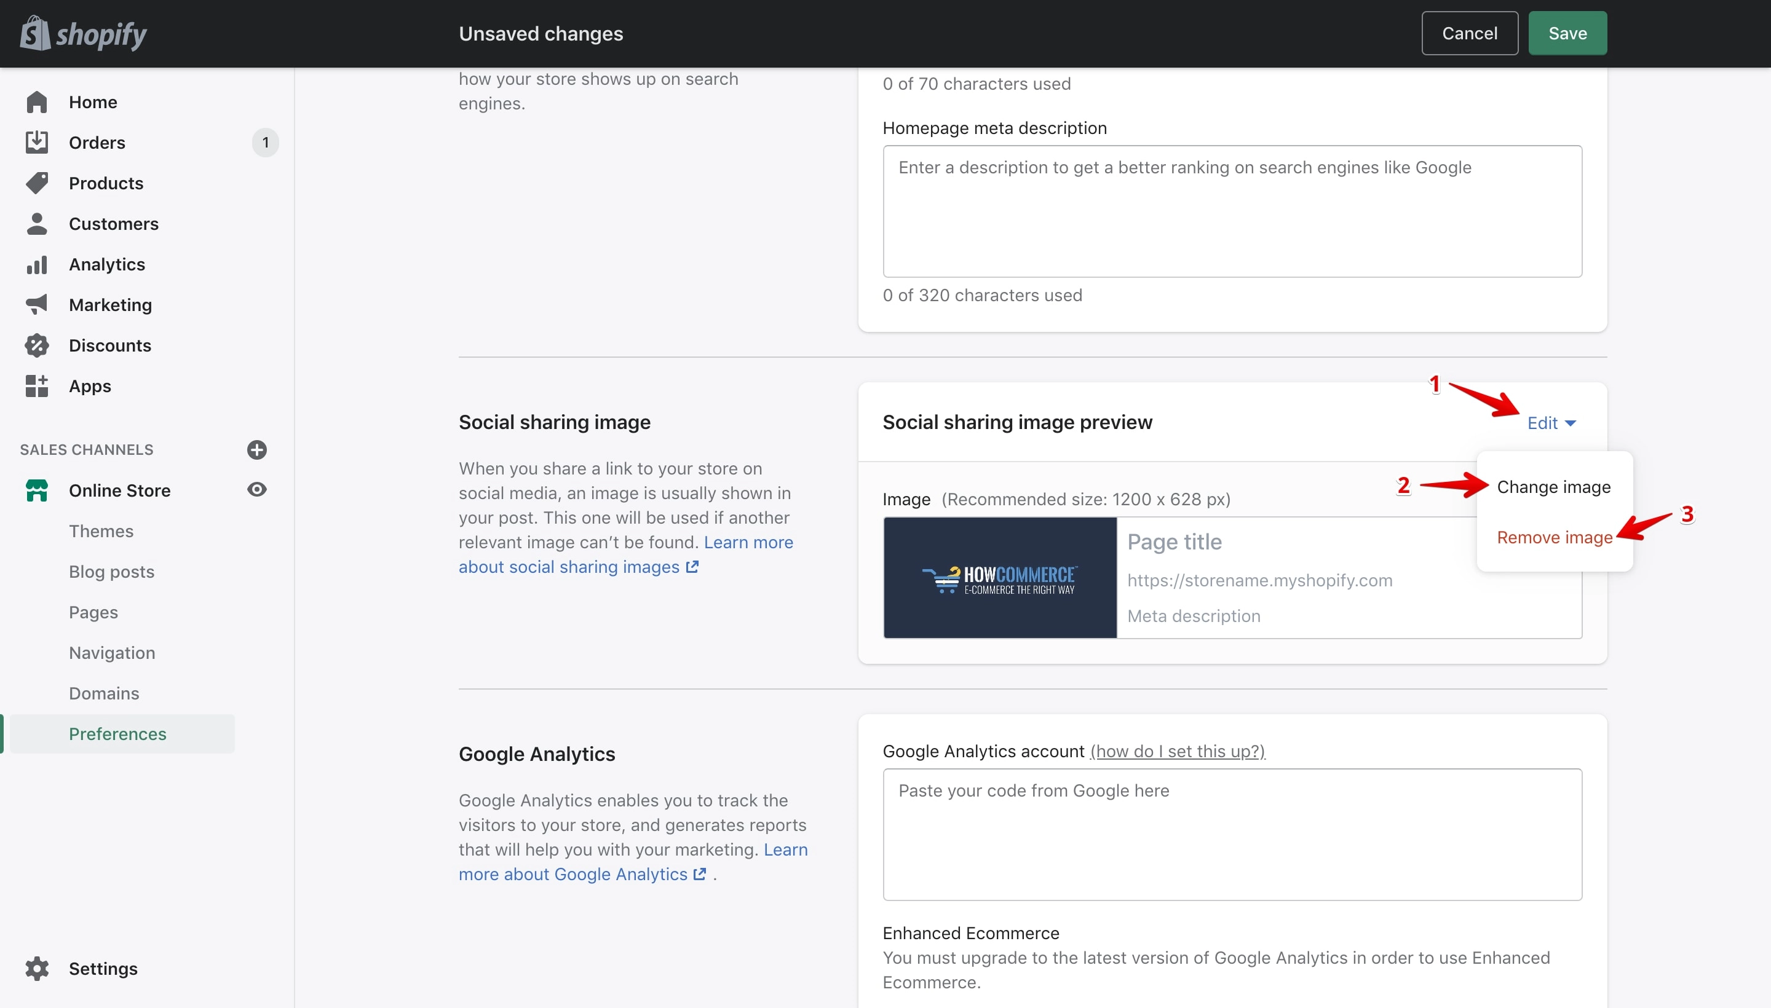This screenshot has height=1008, width=1771.
Task: Click the Orders inbox icon
Action: 37,143
